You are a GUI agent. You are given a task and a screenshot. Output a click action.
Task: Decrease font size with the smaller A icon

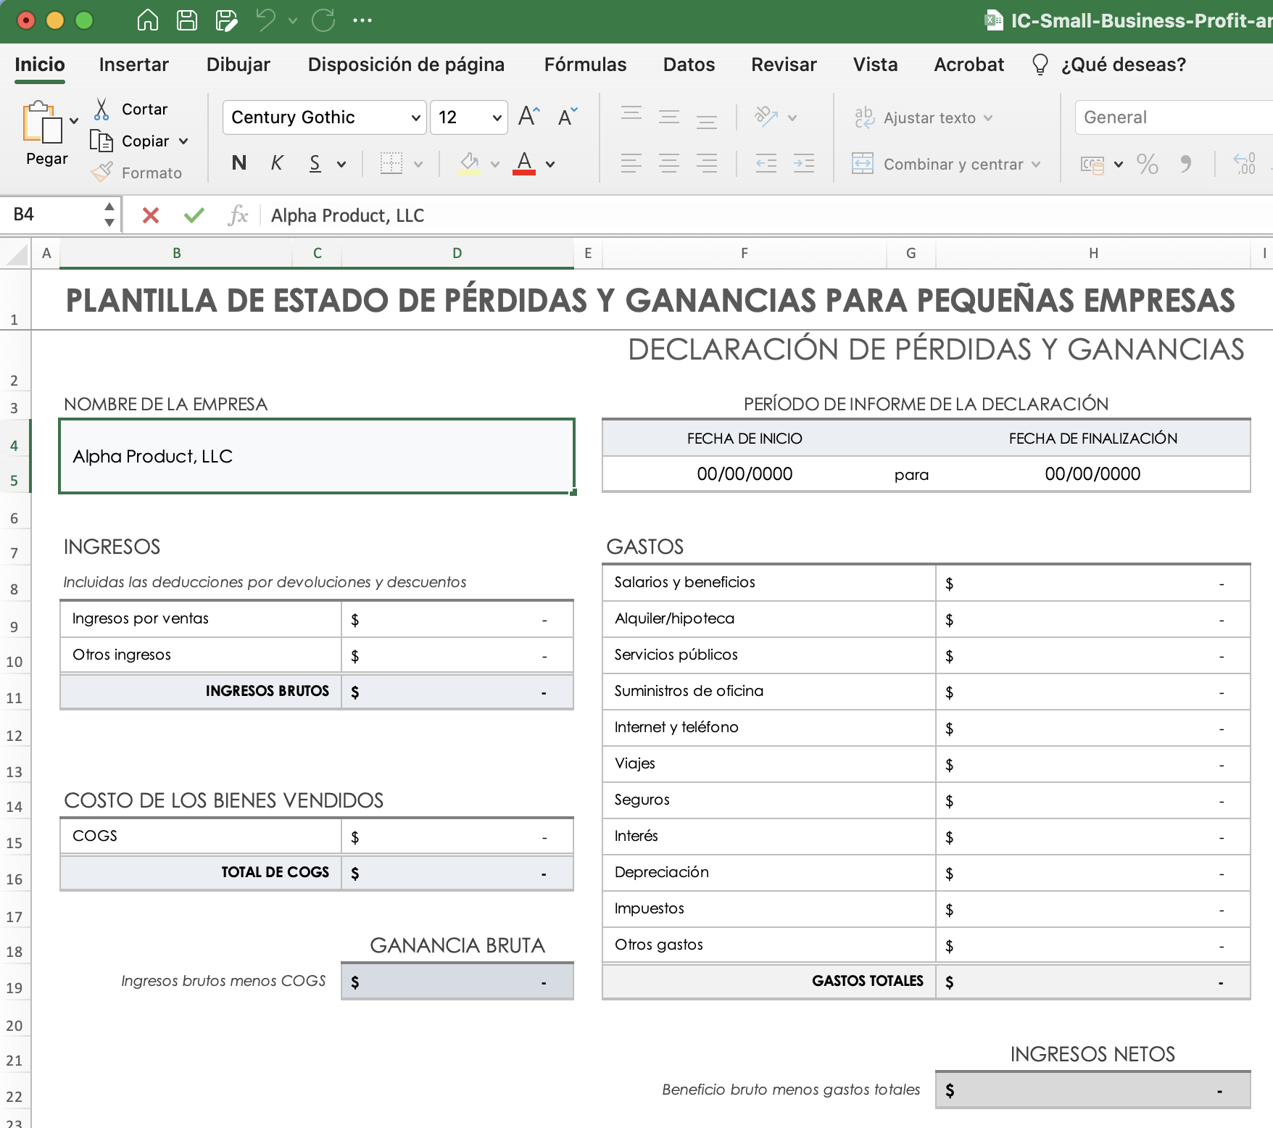tap(568, 117)
